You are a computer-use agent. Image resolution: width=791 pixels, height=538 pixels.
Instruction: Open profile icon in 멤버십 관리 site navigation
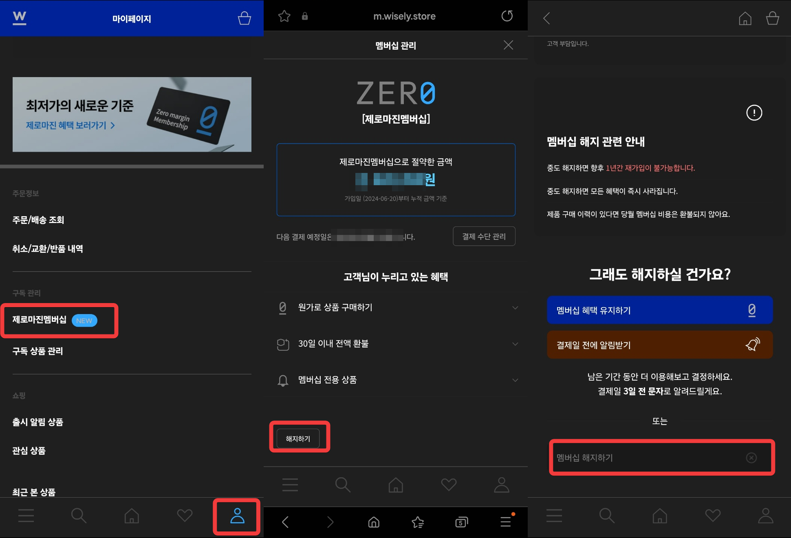(x=502, y=485)
